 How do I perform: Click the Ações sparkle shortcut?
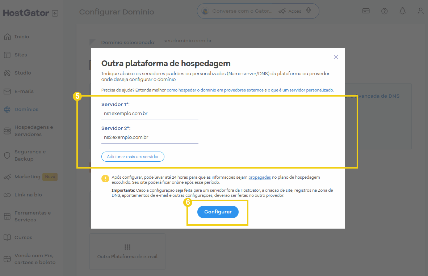coord(290,11)
